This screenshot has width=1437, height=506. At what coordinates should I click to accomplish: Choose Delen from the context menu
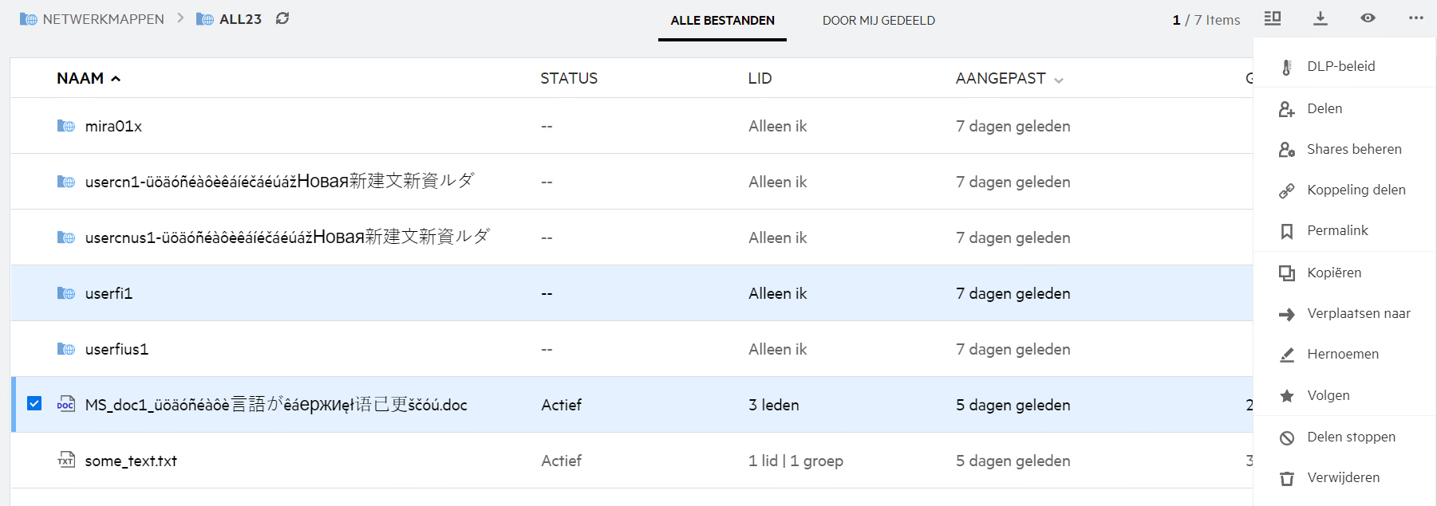(1324, 108)
